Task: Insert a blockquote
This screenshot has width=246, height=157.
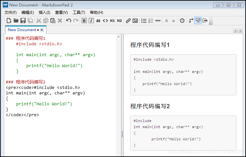Action: coord(98,21)
